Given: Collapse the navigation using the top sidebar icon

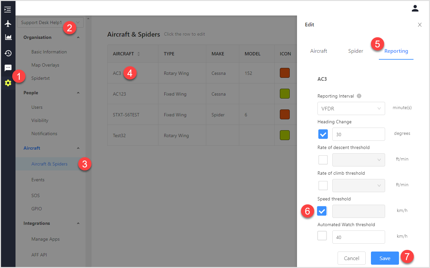Looking at the screenshot, I should (x=8, y=10).
